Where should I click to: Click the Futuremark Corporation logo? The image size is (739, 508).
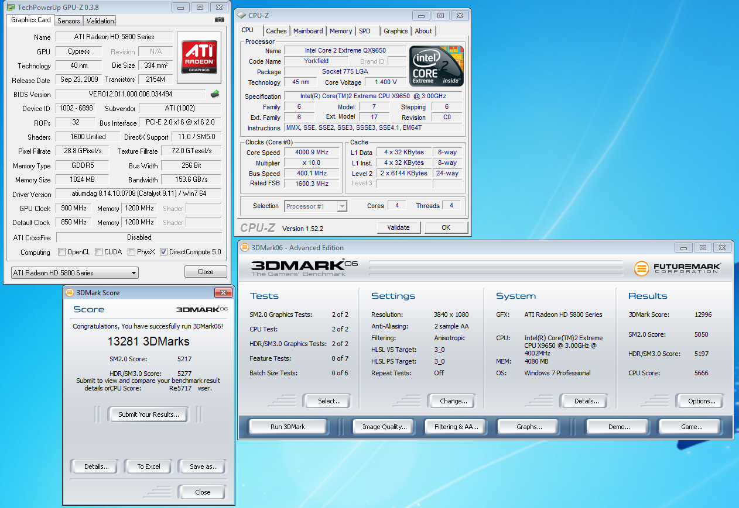[x=678, y=268]
